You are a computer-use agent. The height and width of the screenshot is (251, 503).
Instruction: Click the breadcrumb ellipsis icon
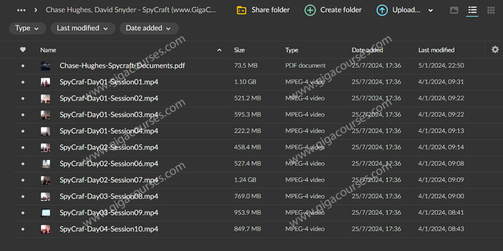click(21, 10)
